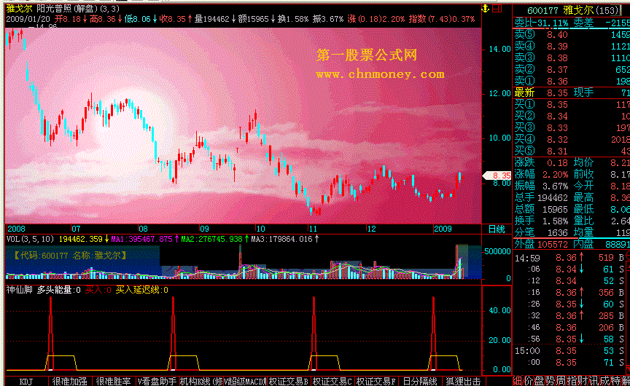
Task: Click the 卖④ 8.39 order row
Action: [x=572, y=46]
